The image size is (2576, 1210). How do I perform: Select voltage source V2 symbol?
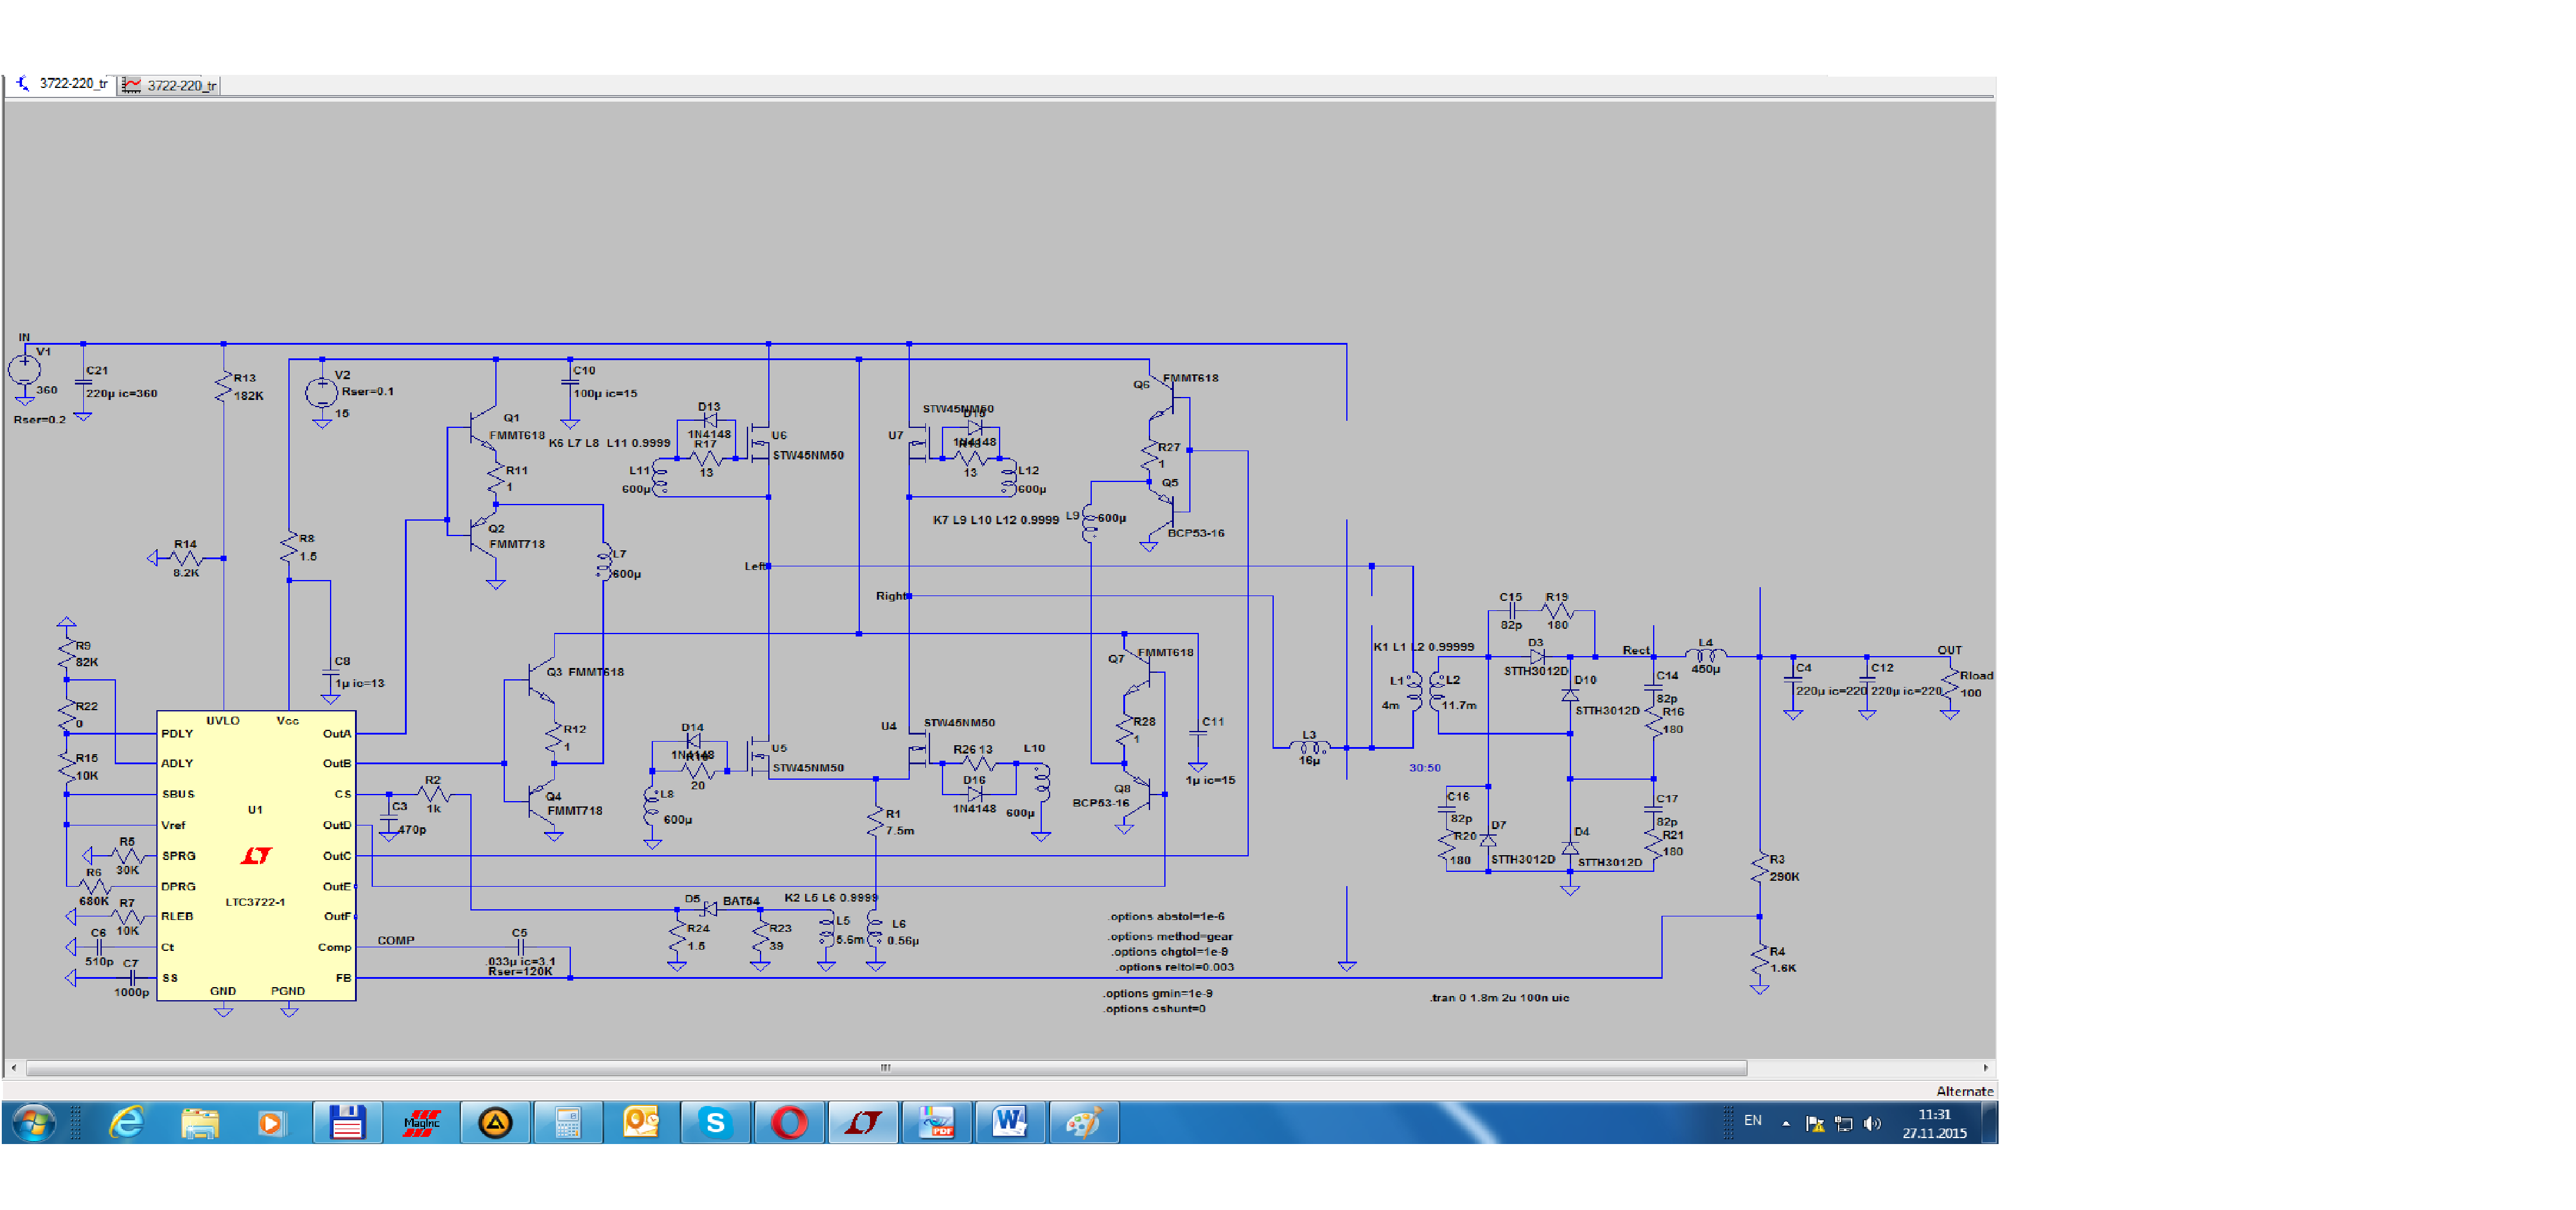click(x=321, y=392)
